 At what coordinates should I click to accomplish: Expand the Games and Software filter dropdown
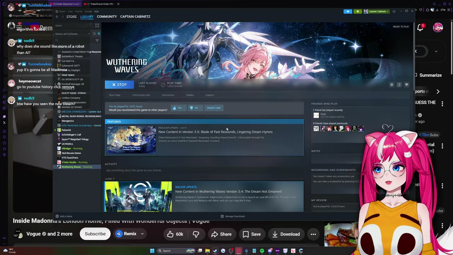89,34
